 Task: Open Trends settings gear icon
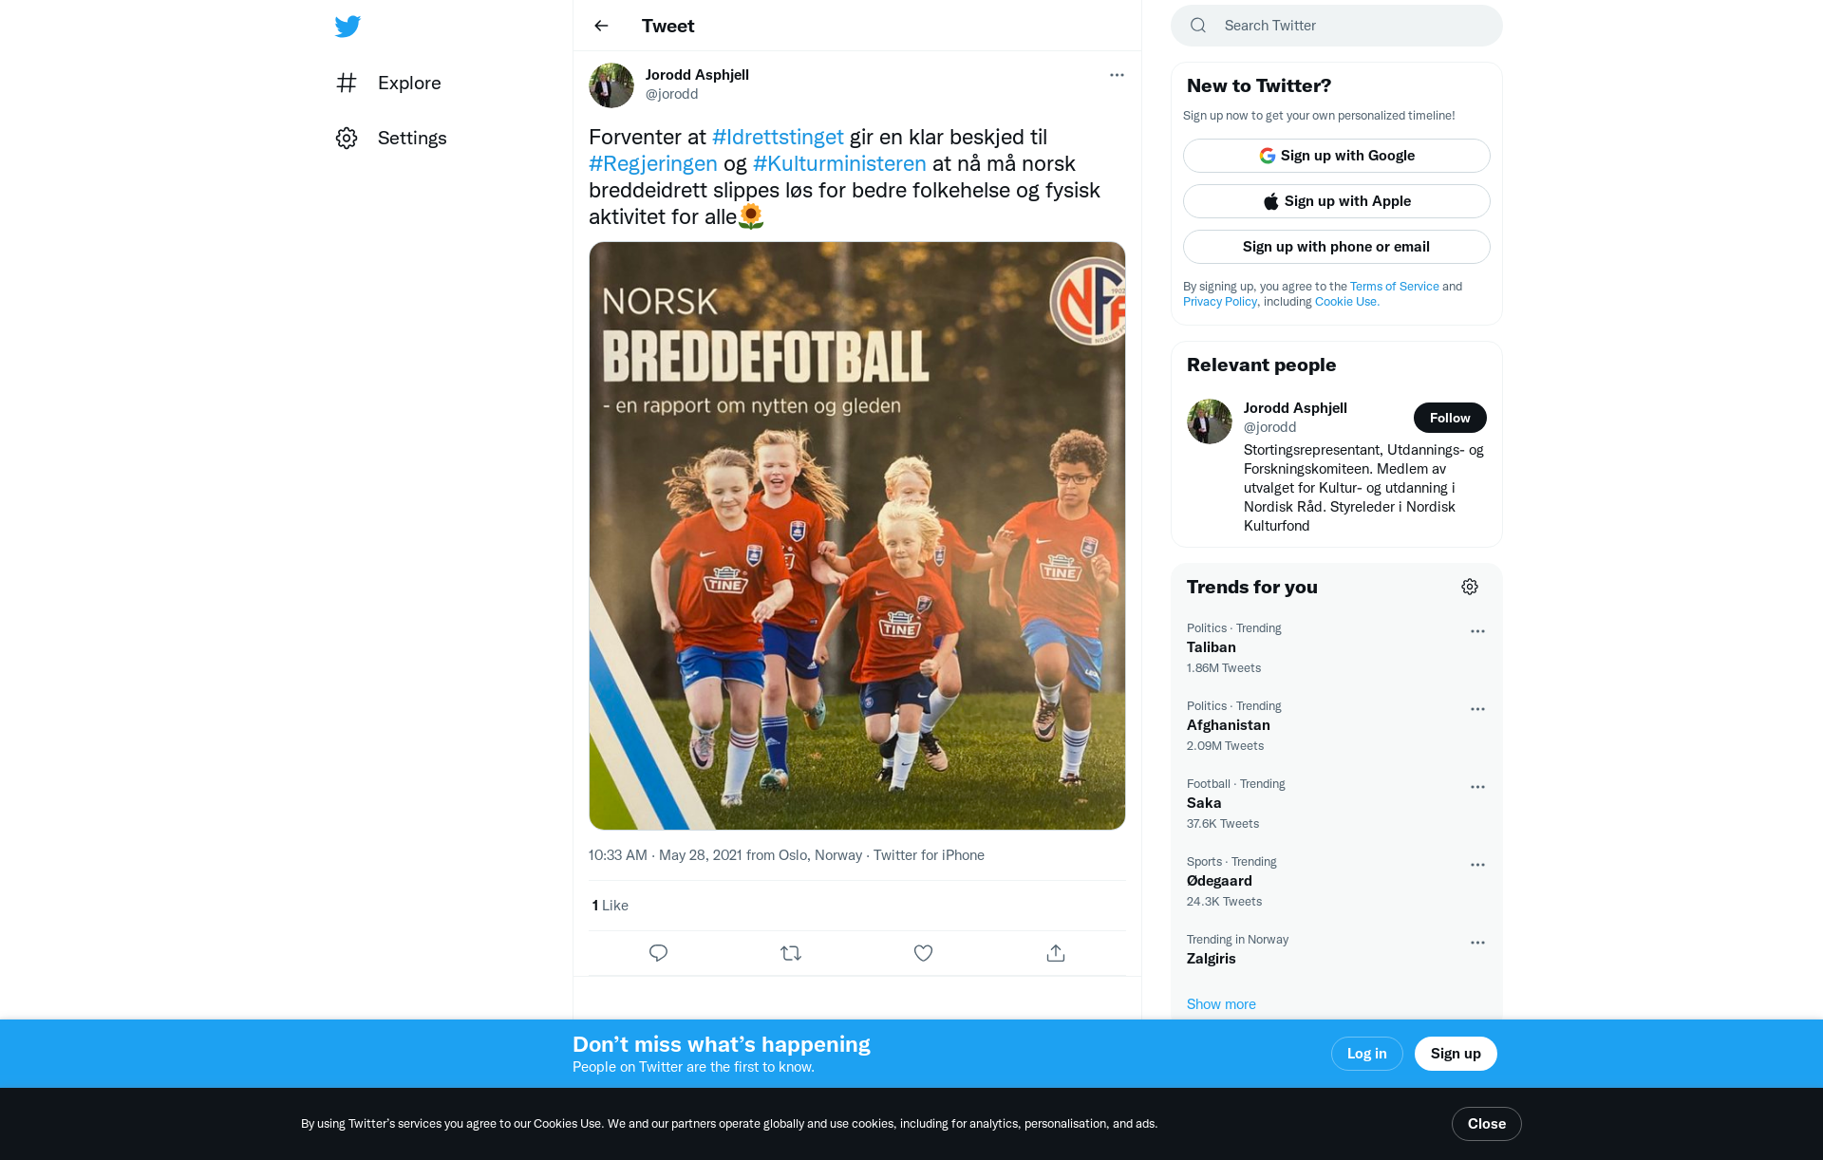click(1470, 587)
